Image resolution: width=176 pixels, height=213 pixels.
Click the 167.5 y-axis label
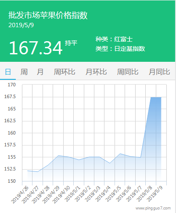click(x=10, y=96)
